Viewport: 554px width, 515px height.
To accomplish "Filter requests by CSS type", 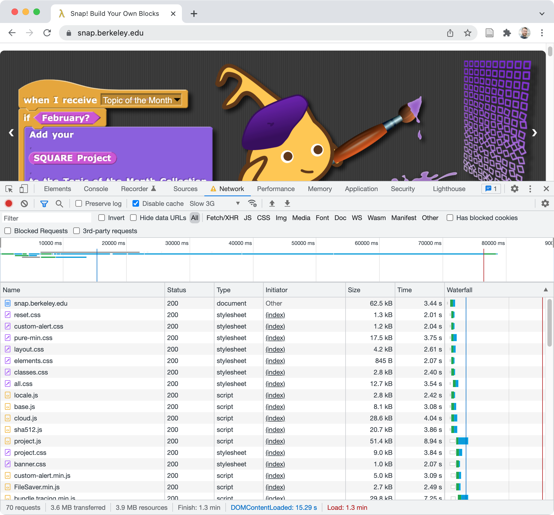I will click(264, 218).
